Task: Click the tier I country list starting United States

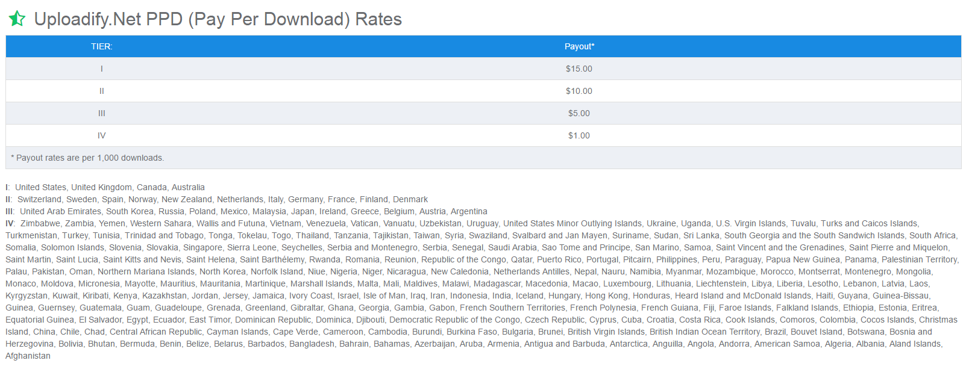Action: 110,187
